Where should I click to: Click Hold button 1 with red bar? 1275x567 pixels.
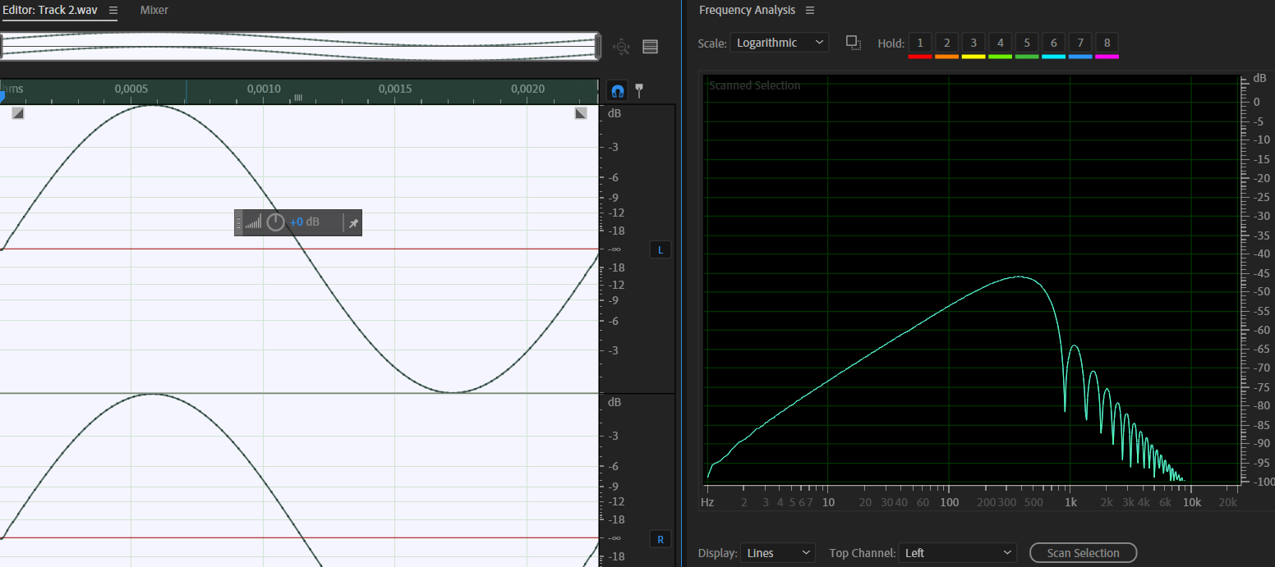pyautogui.click(x=920, y=43)
